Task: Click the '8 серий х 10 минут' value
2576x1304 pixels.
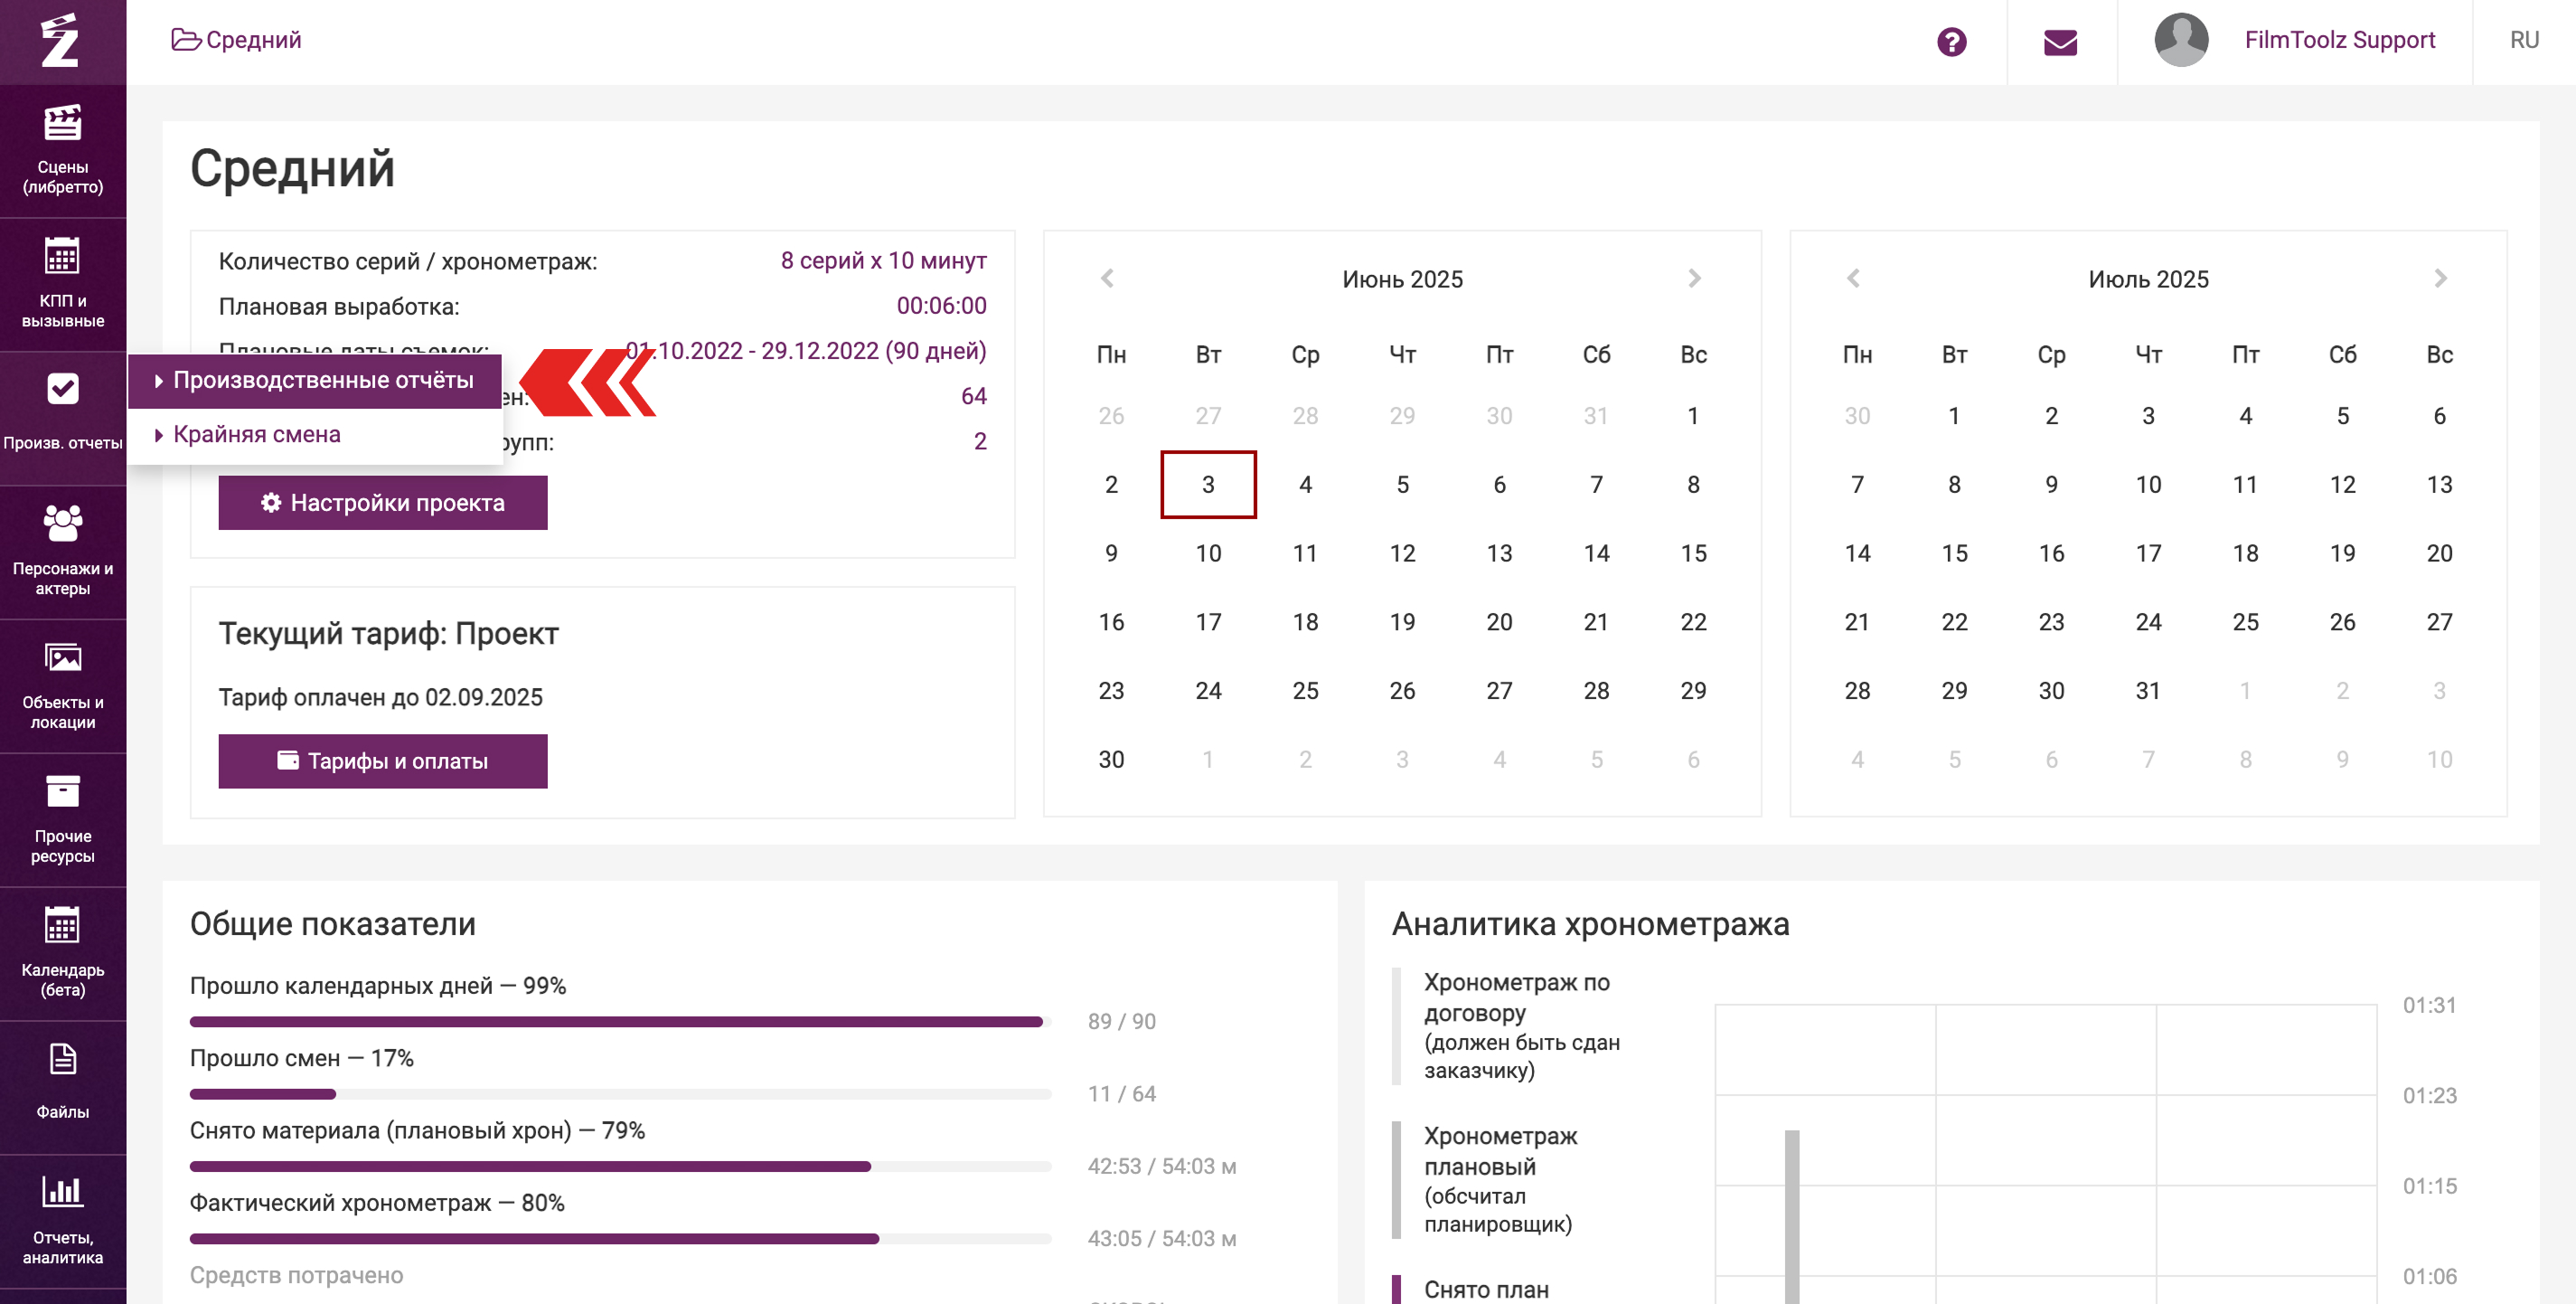Action: [x=883, y=260]
